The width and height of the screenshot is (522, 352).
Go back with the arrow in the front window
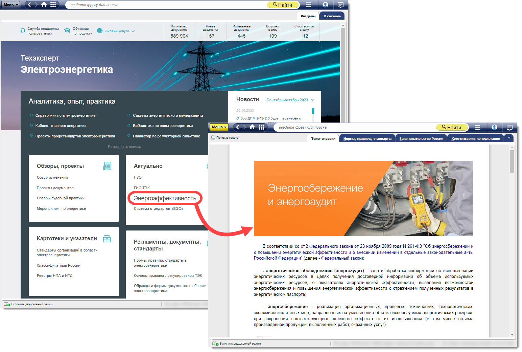click(x=238, y=127)
